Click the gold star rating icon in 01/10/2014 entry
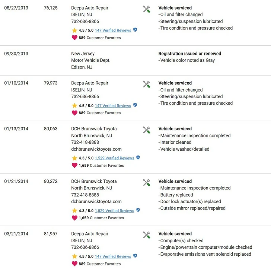The height and width of the screenshot is (268, 271). (74, 106)
